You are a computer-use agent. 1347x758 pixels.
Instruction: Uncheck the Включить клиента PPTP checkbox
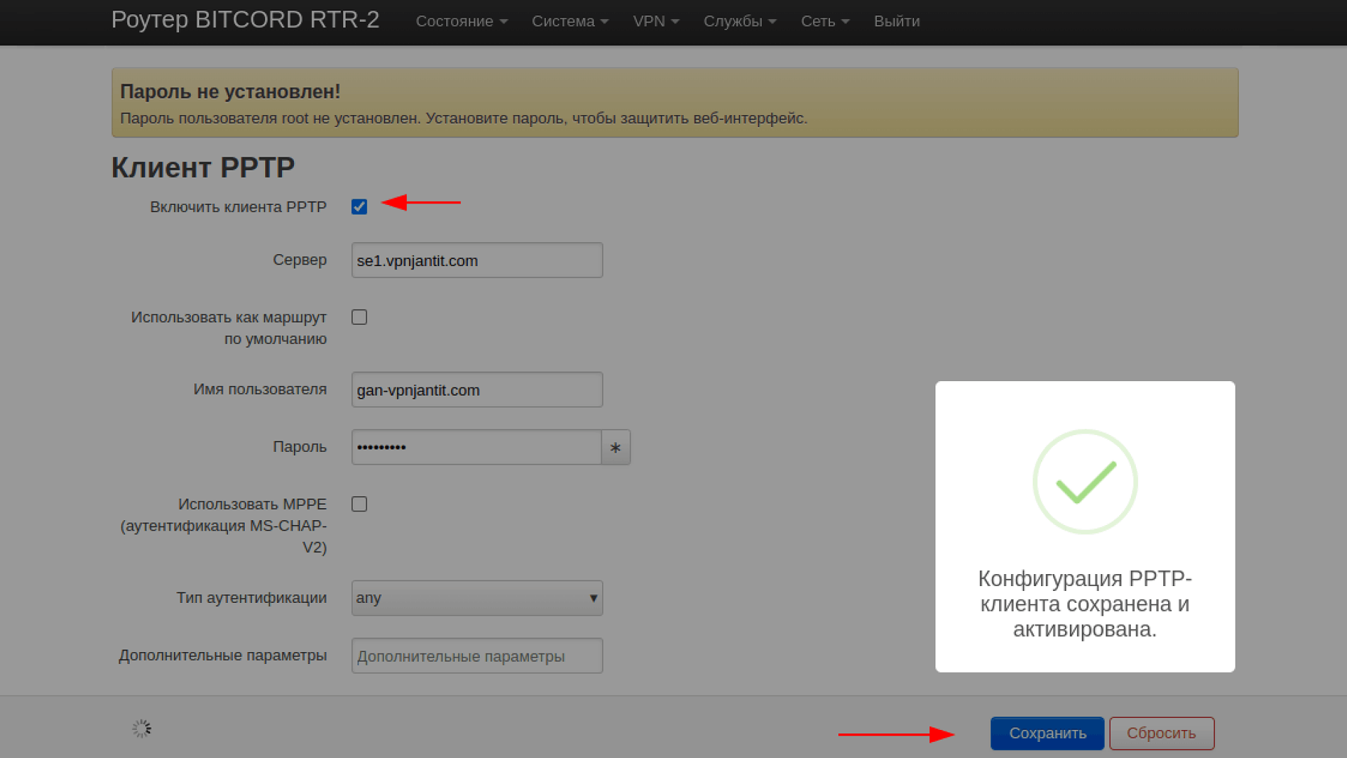tap(359, 207)
